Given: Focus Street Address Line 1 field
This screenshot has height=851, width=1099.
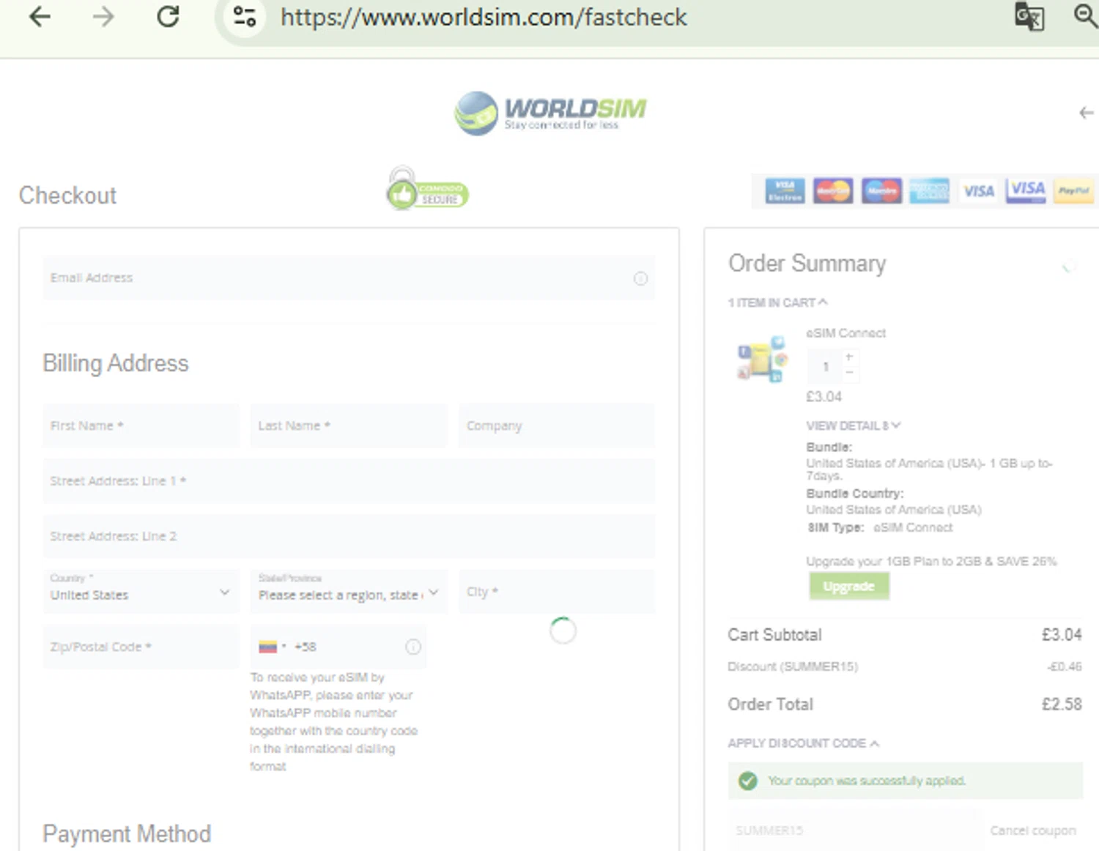Looking at the screenshot, I should (x=349, y=481).
